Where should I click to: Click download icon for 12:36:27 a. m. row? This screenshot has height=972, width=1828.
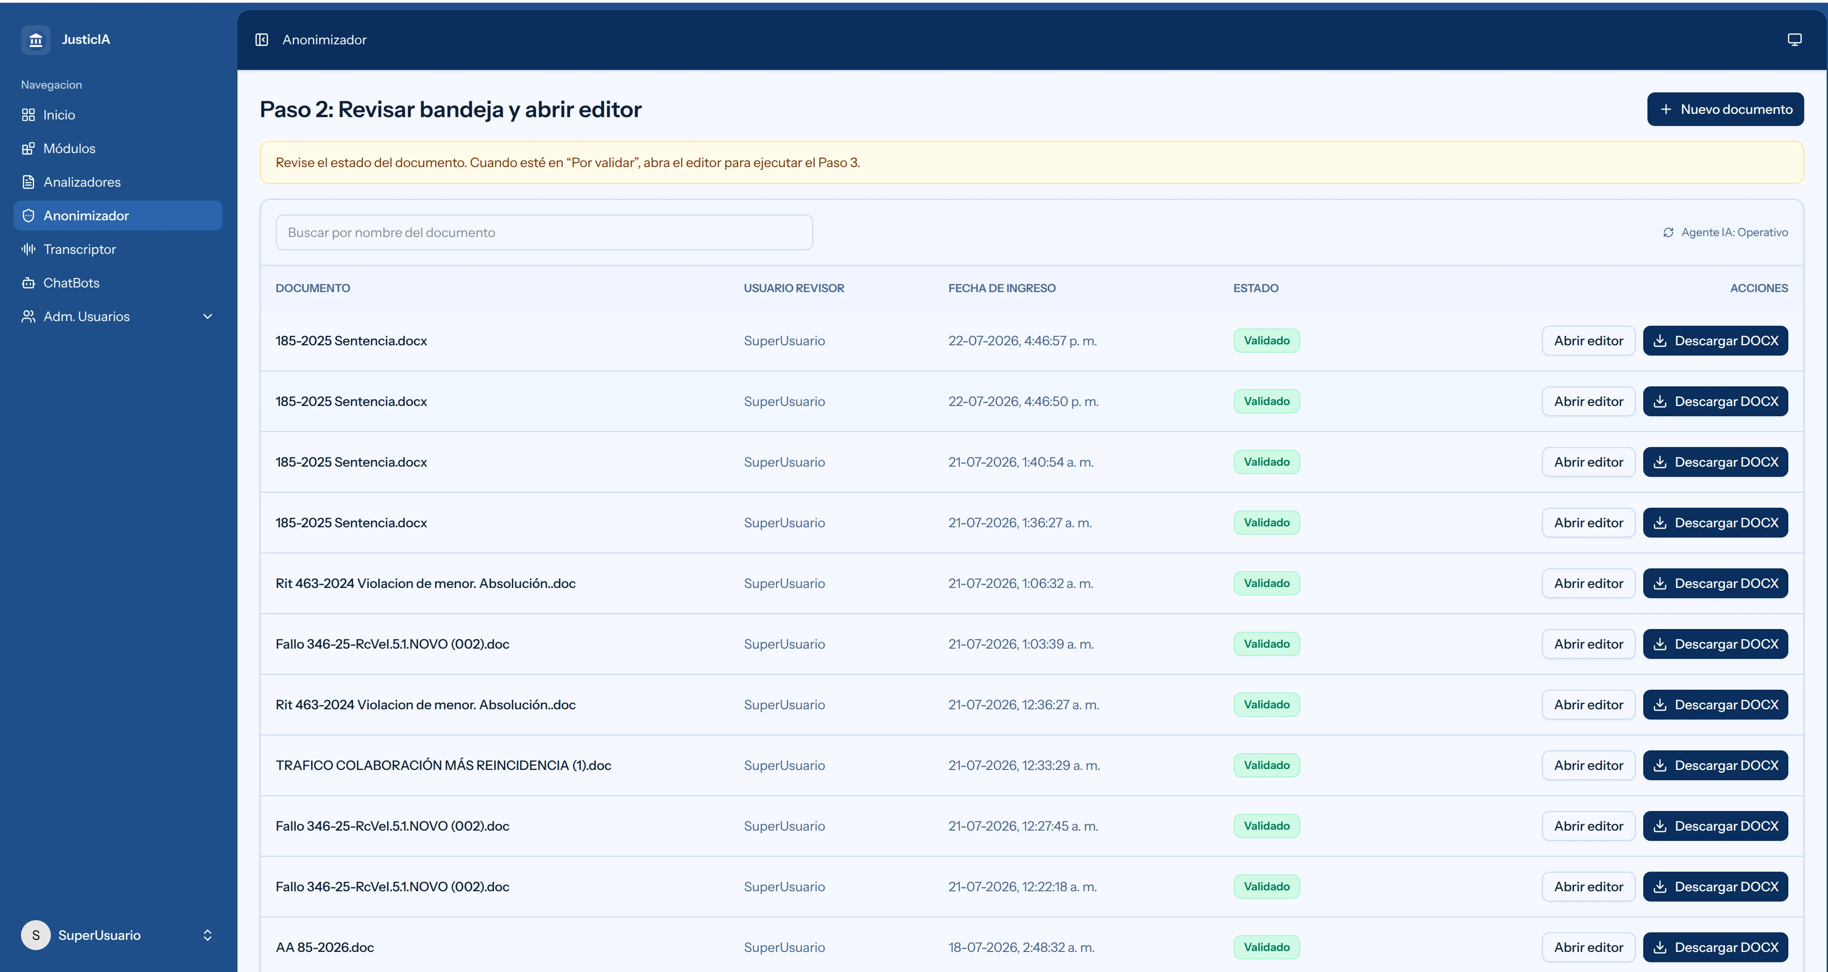[x=1660, y=705]
